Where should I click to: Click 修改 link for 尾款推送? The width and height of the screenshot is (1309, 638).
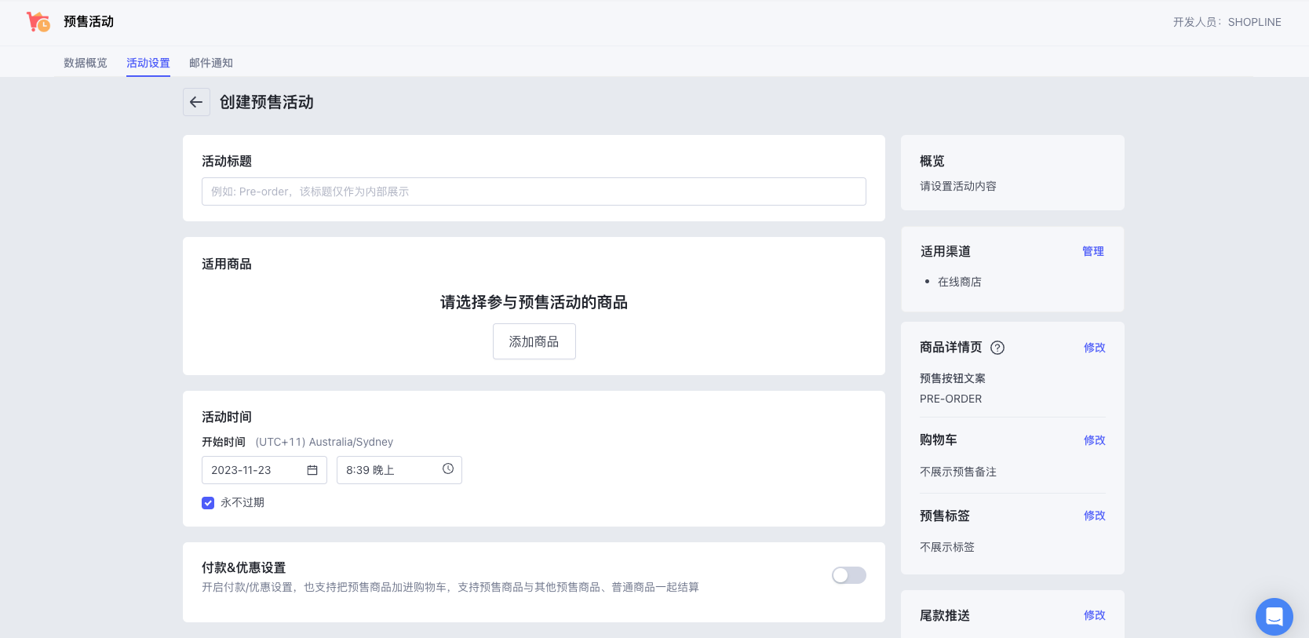(1094, 615)
